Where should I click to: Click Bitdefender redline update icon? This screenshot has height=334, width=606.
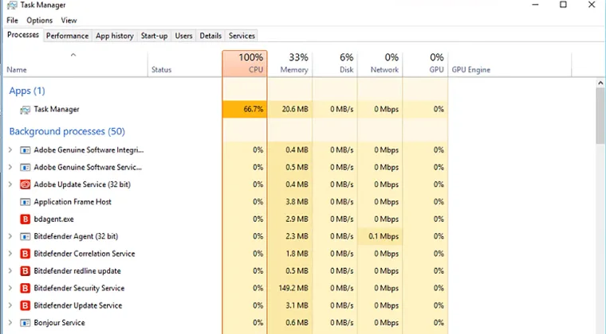26,271
